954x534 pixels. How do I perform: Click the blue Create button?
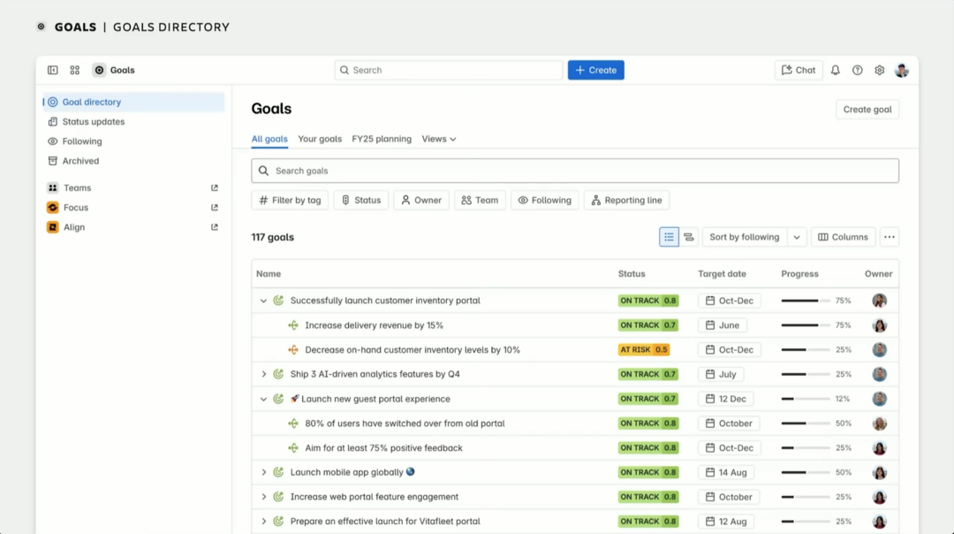pos(595,70)
